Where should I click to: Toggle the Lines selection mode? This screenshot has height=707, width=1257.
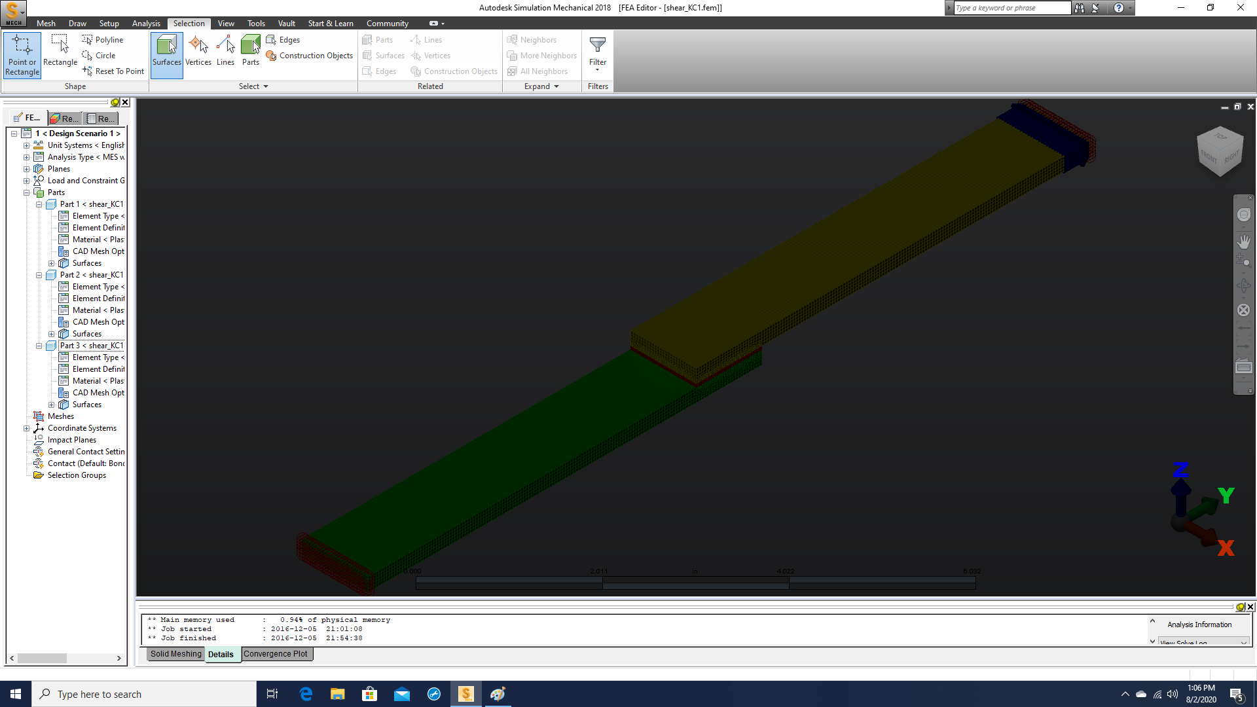225,51
